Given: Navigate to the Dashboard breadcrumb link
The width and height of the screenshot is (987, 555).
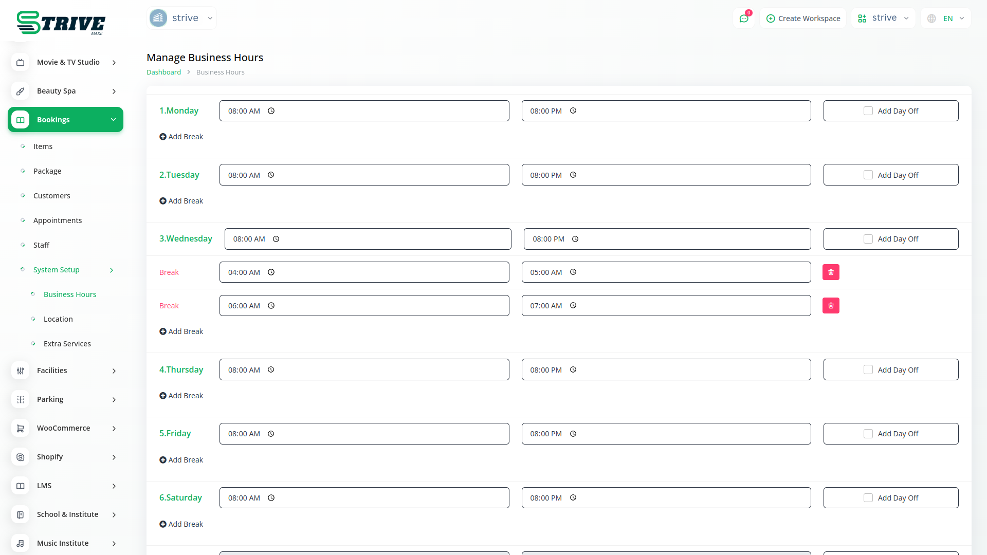Looking at the screenshot, I should (x=163, y=72).
